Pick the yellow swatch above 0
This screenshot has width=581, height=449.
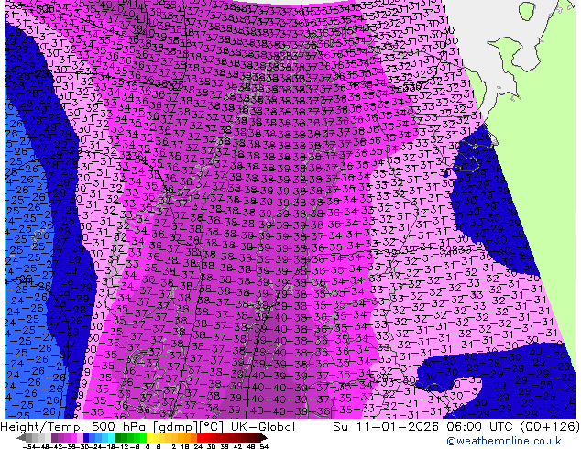[149, 438]
